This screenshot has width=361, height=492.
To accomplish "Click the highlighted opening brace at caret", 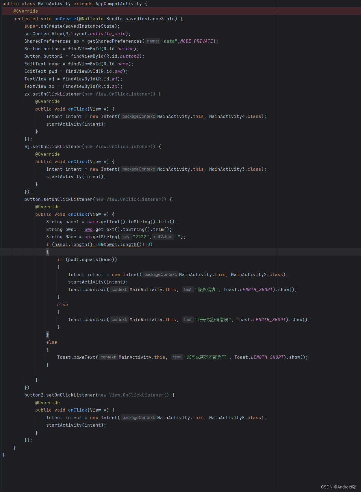I will pos(48,252).
